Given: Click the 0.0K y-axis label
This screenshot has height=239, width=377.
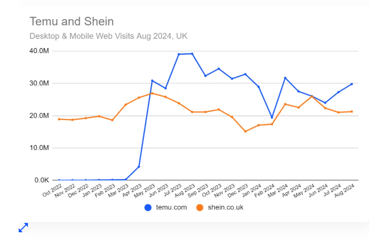Looking at the screenshot, I should coord(41,180).
